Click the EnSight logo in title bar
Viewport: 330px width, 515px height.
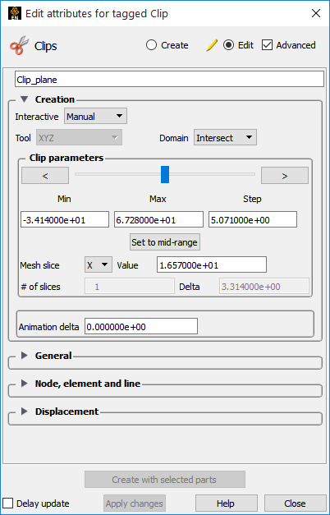click(x=15, y=13)
